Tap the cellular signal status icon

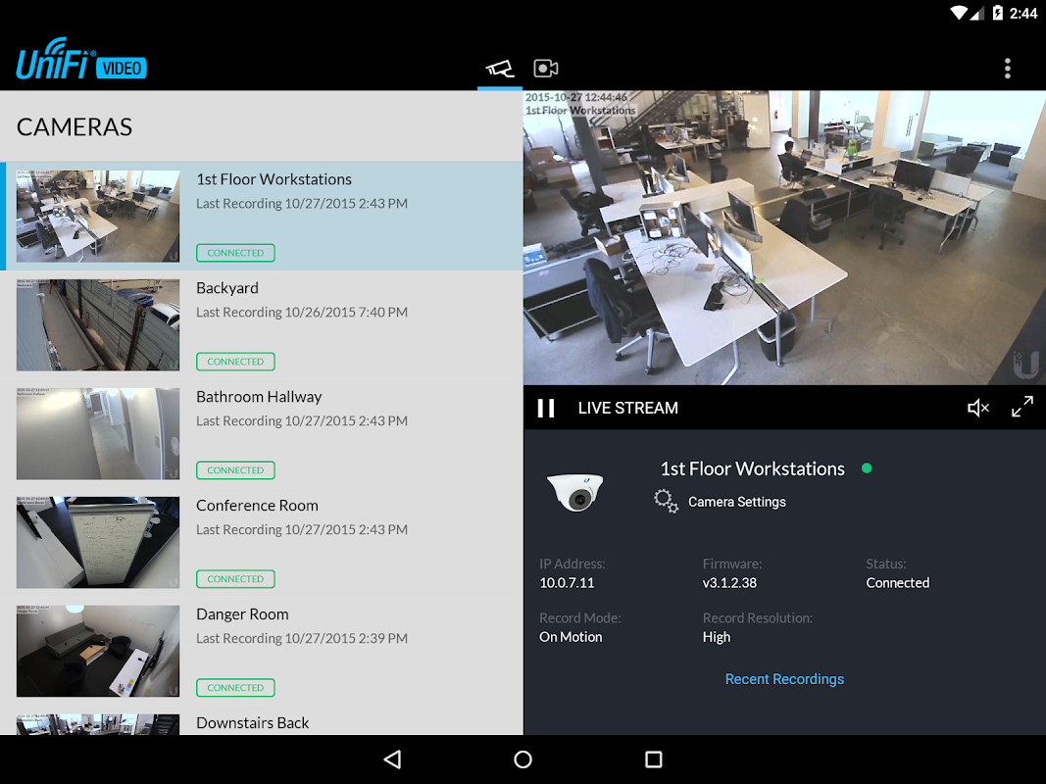(976, 14)
